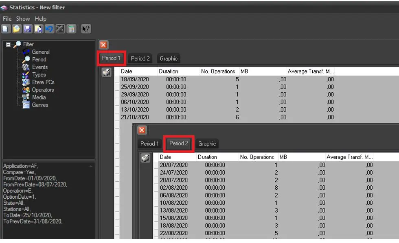Select the 02/08/2020 row in lower table

[174, 188]
